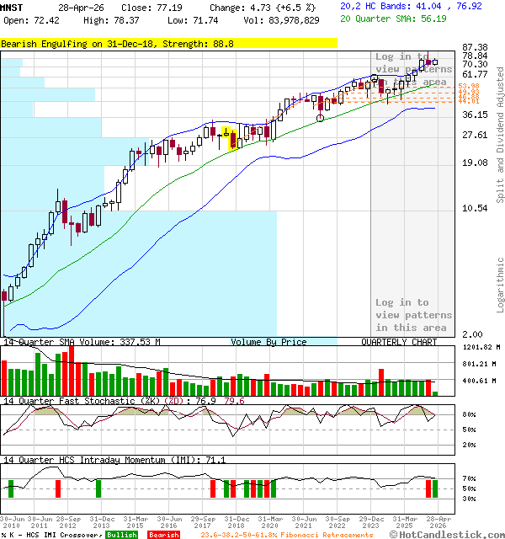This screenshot has width=505, height=539.
Task: Click the red Bearish legend box
Action: 163,535
